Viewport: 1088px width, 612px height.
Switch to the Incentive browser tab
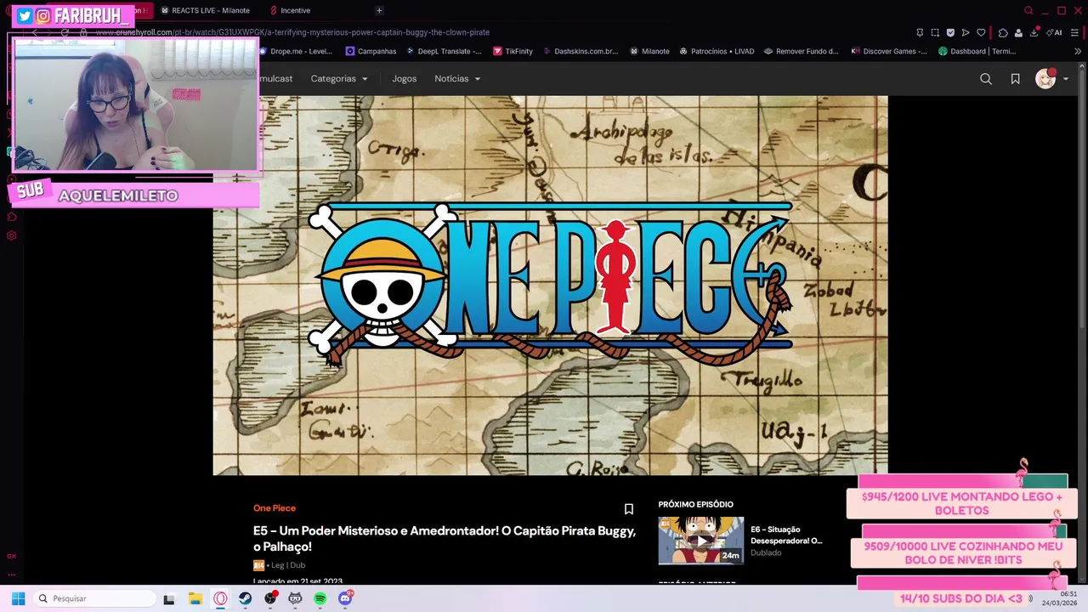coord(290,10)
